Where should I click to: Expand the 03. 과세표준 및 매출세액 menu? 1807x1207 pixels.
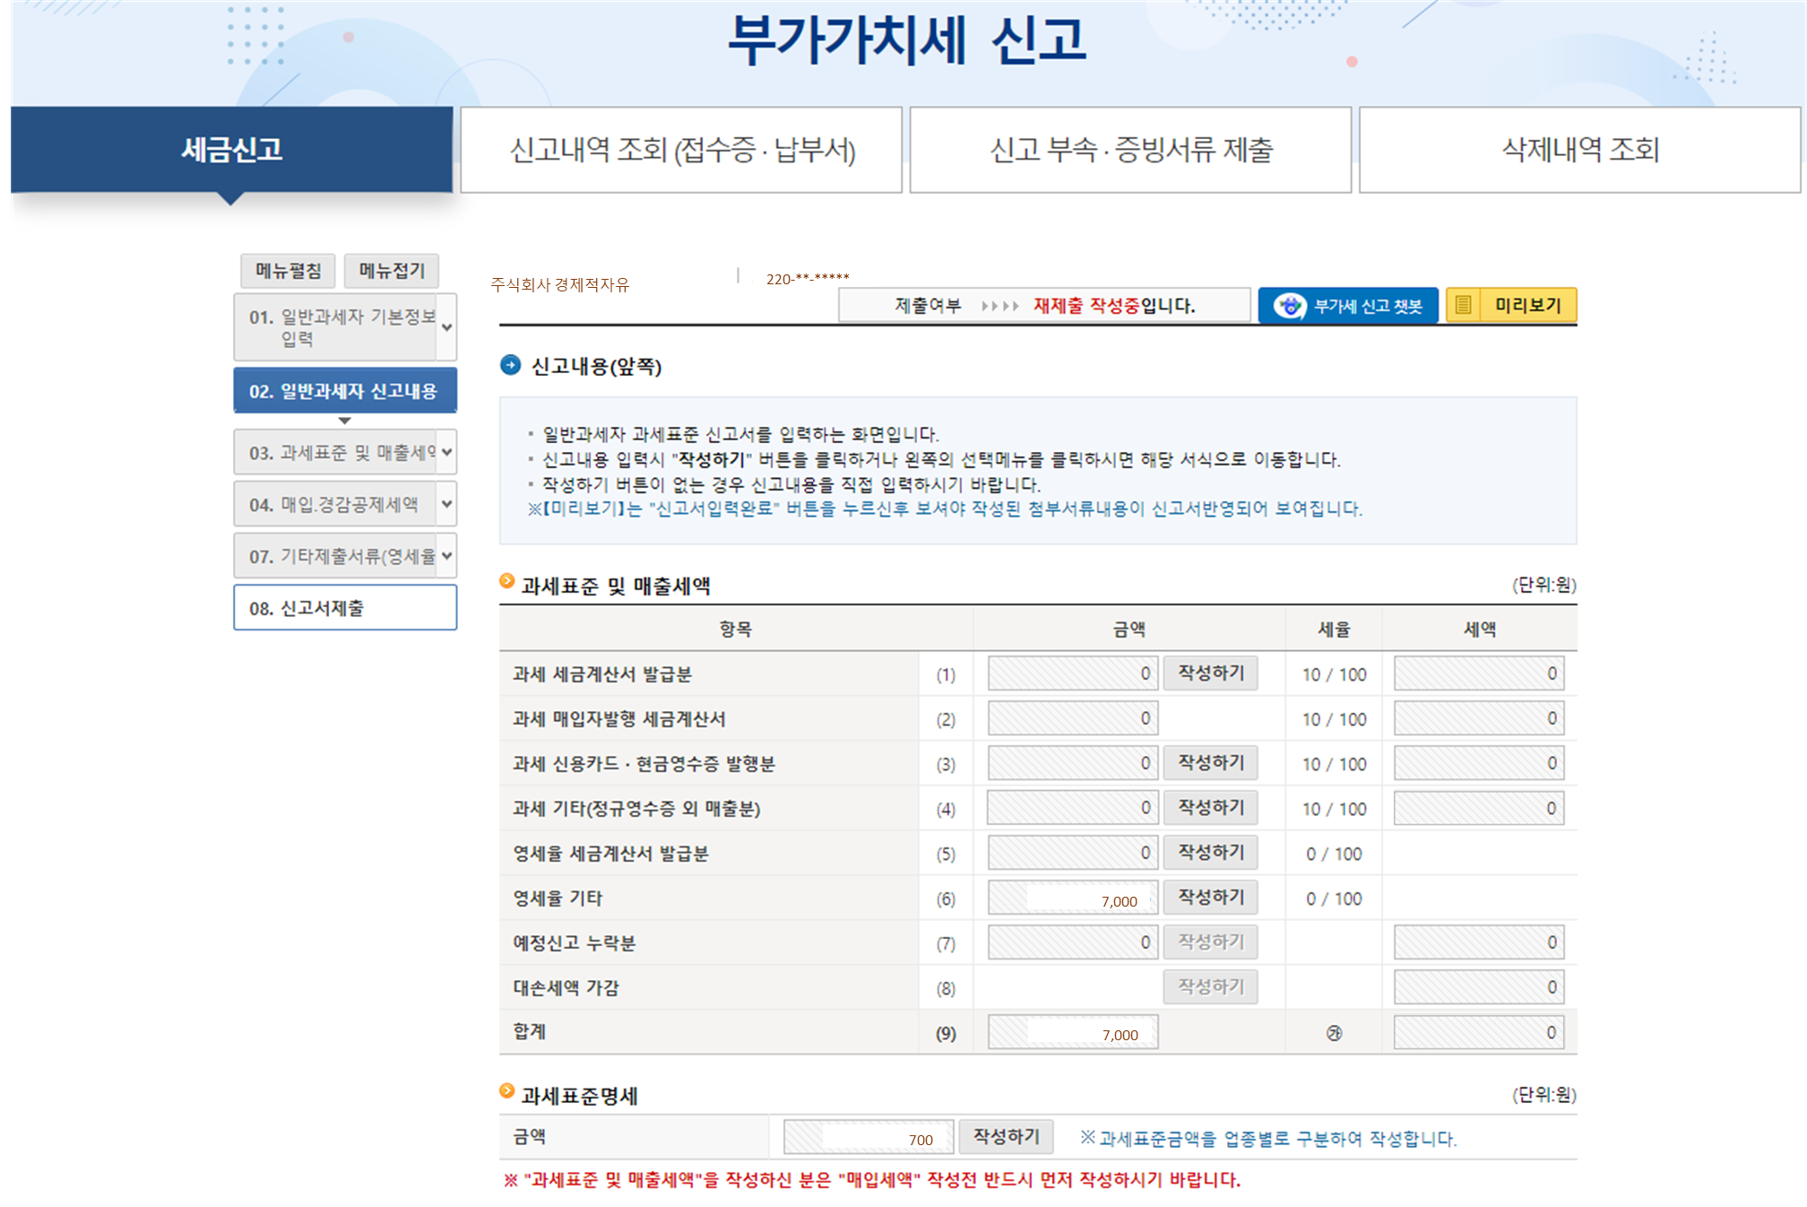pyautogui.click(x=446, y=452)
